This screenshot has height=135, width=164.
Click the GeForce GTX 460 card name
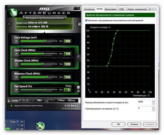pos(38,23)
